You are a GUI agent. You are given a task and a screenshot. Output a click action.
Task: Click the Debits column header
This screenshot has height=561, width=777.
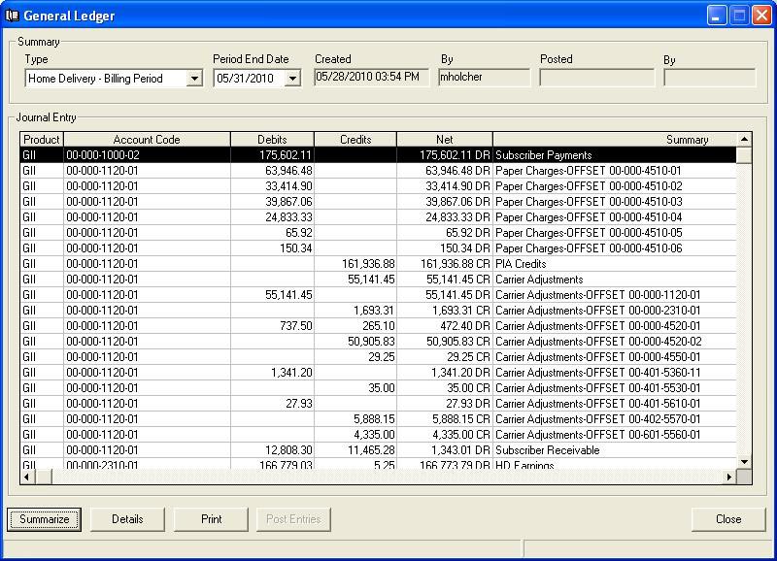pyautogui.click(x=272, y=140)
